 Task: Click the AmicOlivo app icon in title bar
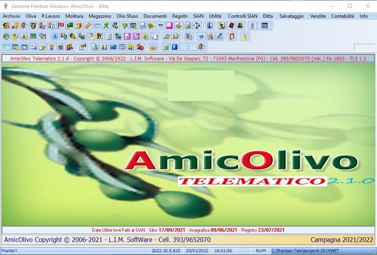point(6,6)
